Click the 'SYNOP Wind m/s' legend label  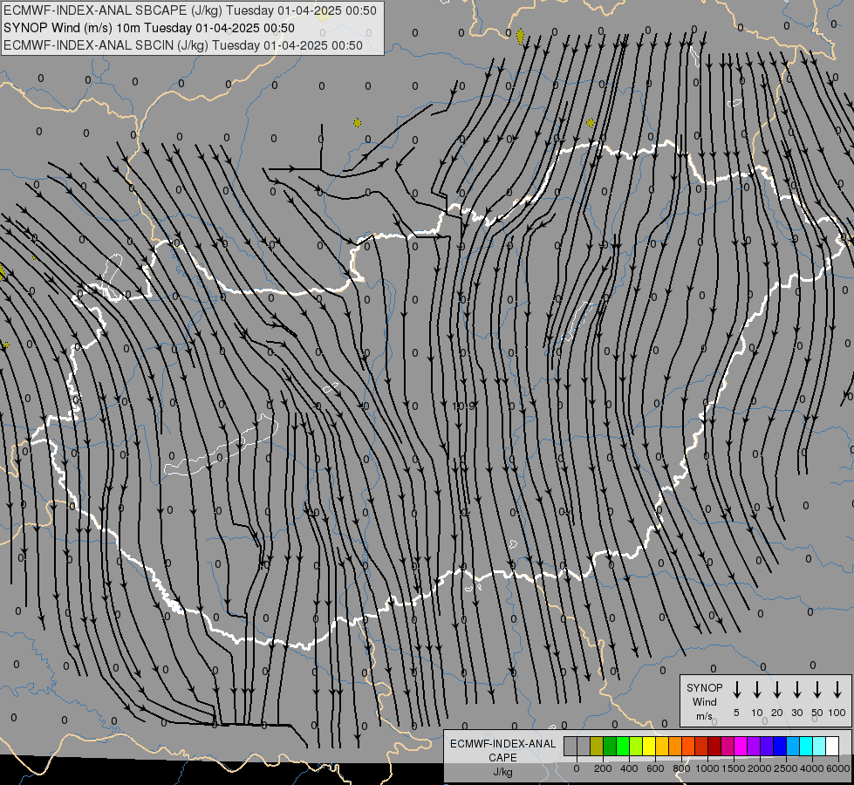704,702
